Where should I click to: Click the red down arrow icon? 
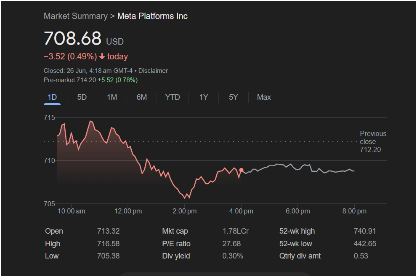click(102, 56)
